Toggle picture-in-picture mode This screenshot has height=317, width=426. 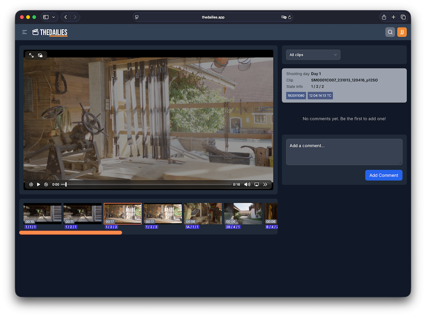40,55
